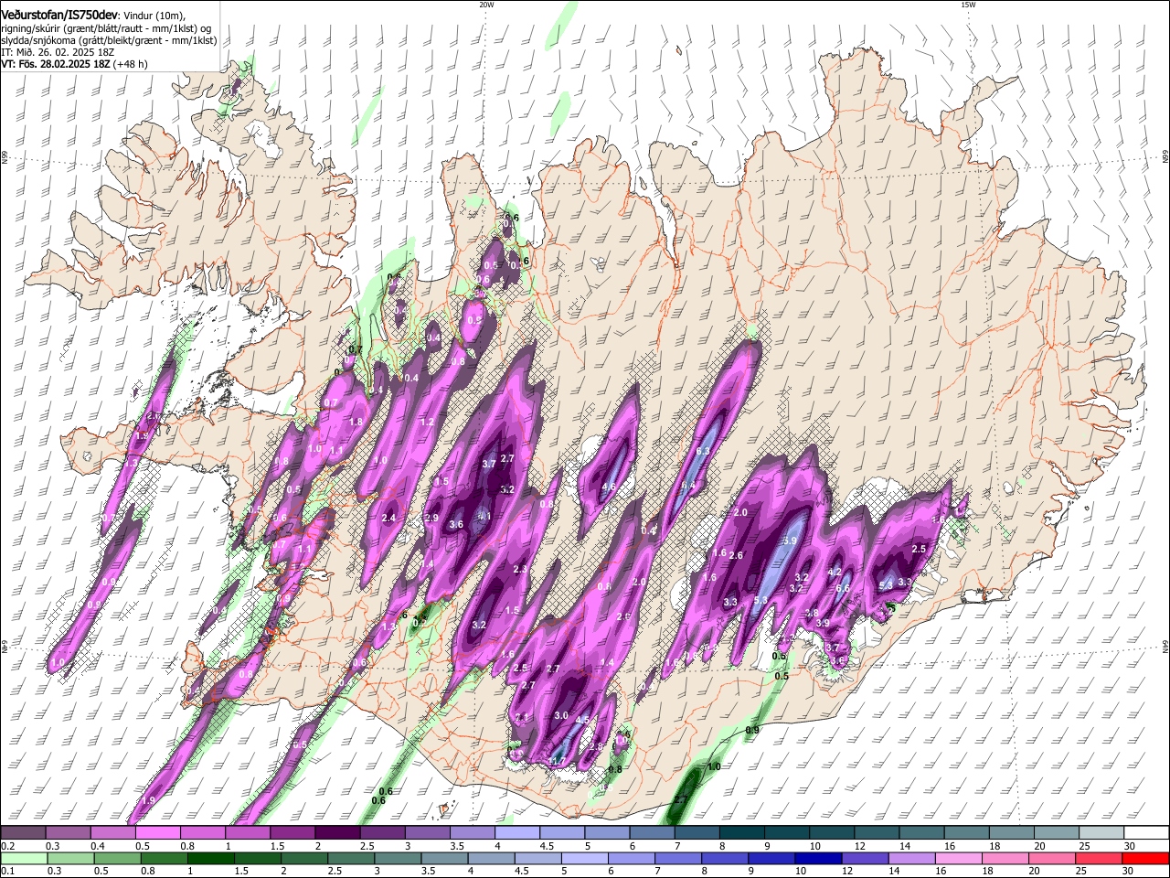Click the pale green 0.1–0.3 rain swatch
Viewport: 1170px width, 878px height.
click(24, 858)
